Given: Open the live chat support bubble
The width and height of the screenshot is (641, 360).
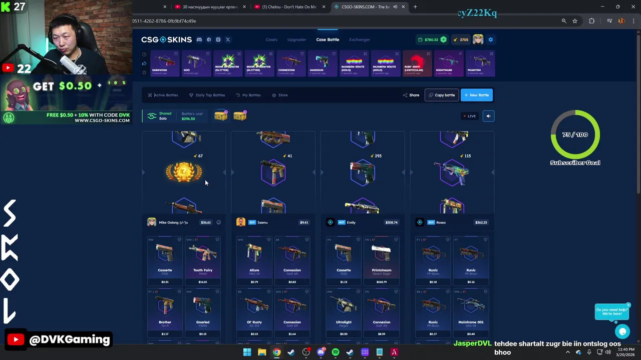Looking at the screenshot, I should (x=622, y=331).
